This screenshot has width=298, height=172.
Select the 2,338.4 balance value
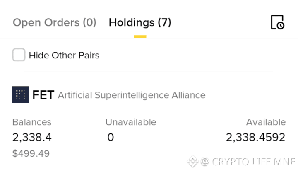click(32, 137)
